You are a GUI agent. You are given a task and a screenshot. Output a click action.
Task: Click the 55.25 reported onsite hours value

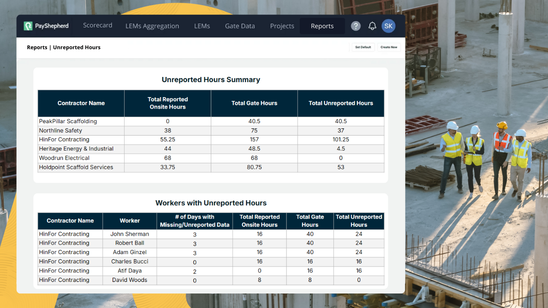click(168, 139)
